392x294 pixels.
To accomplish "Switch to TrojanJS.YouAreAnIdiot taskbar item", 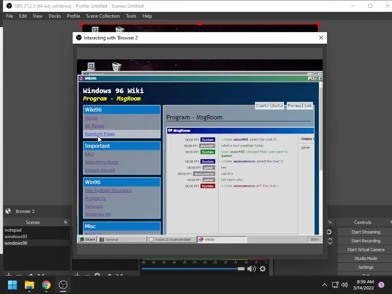I will (x=172, y=239).
